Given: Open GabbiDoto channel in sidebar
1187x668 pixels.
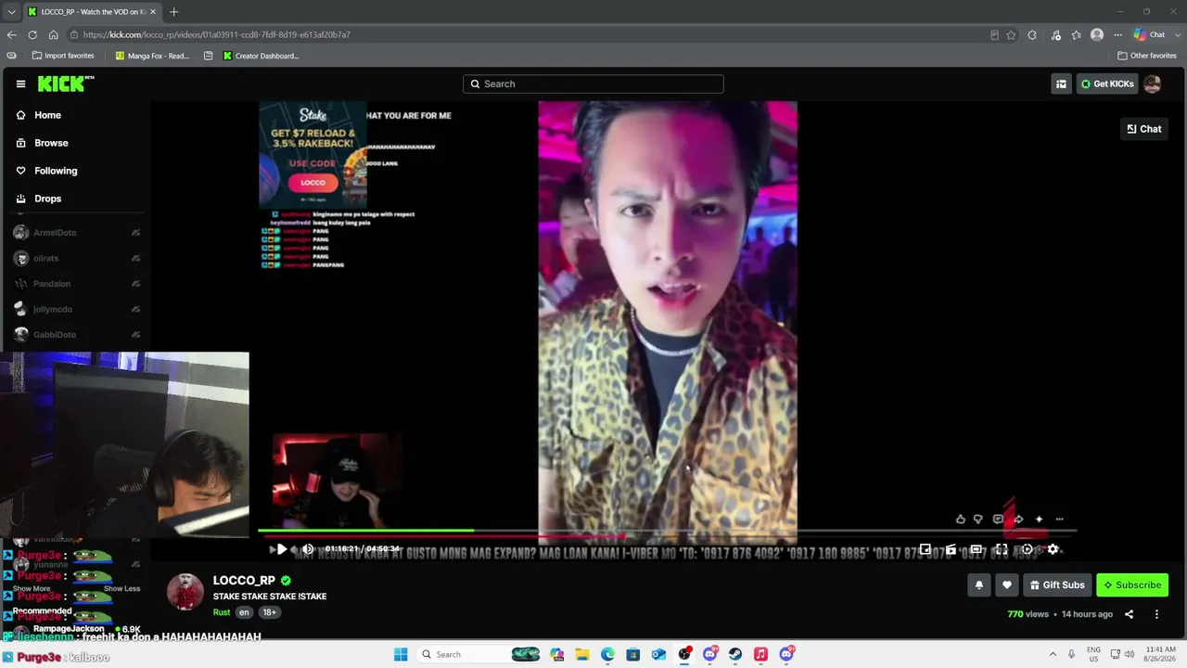Looking at the screenshot, I should 76,334.
